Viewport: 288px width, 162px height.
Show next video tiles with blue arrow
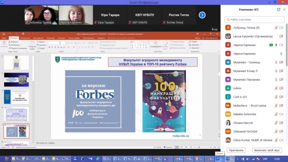[202, 15]
